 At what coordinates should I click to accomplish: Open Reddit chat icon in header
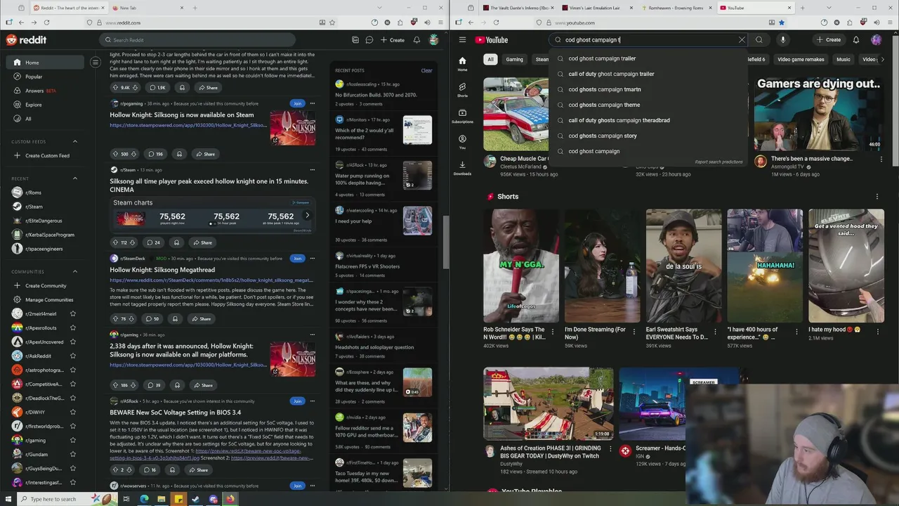pyautogui.click(x=369, y=40)
